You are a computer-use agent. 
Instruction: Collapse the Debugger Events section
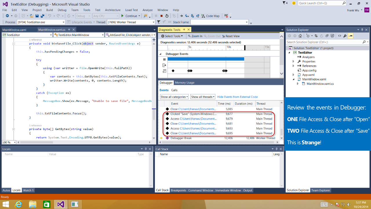[160, 54]
